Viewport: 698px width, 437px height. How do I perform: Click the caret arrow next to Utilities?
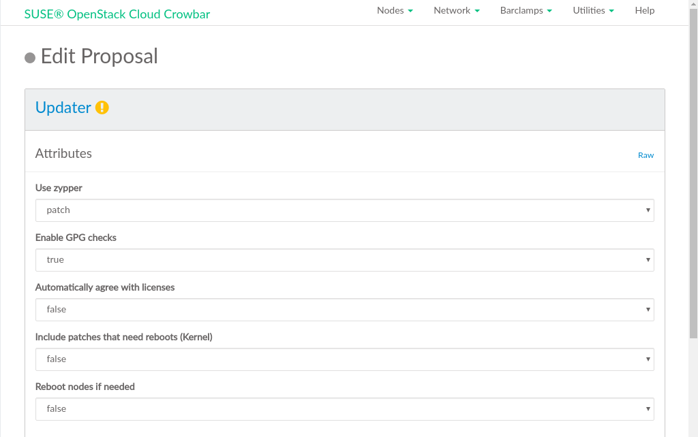coord(611,12)
